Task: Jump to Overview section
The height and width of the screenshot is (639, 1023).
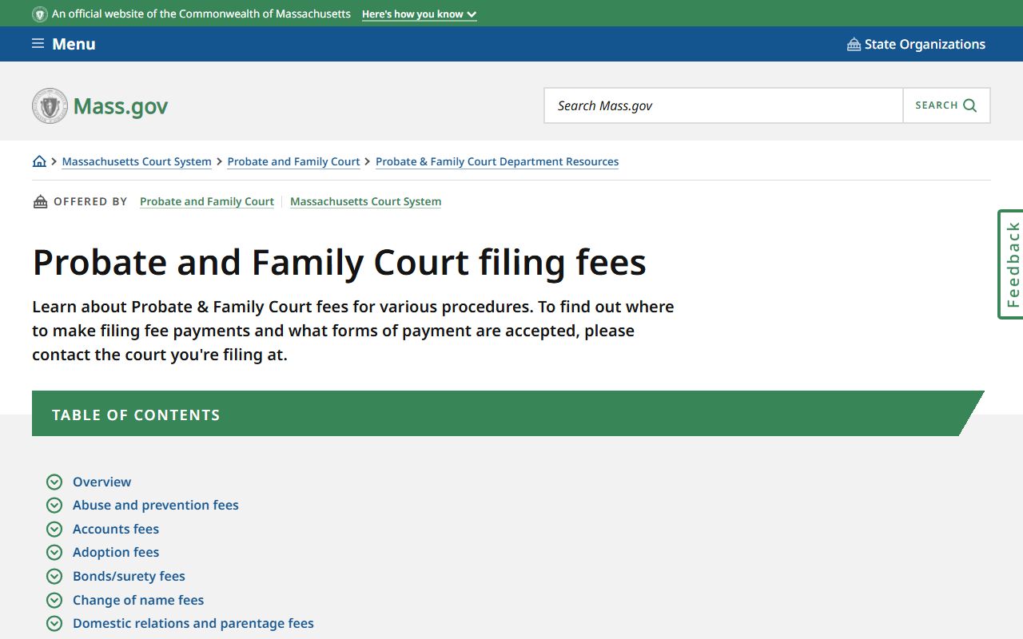Action: click(x=102, y=482)
